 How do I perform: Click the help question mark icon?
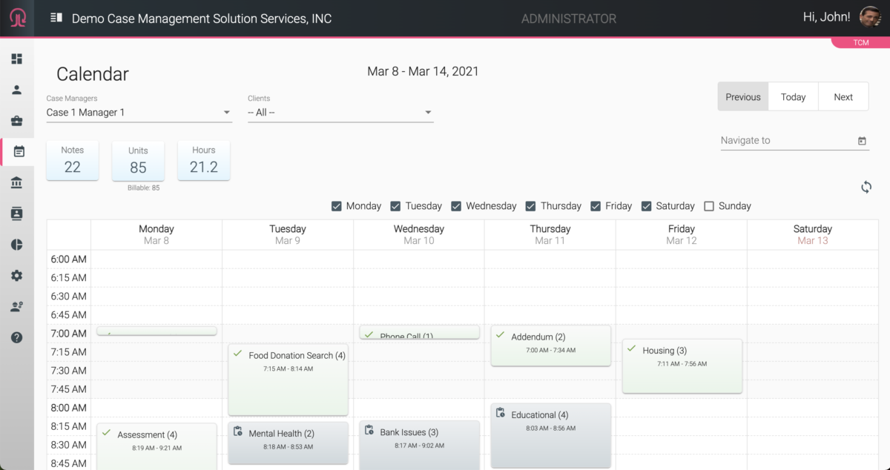pos(16,337)
